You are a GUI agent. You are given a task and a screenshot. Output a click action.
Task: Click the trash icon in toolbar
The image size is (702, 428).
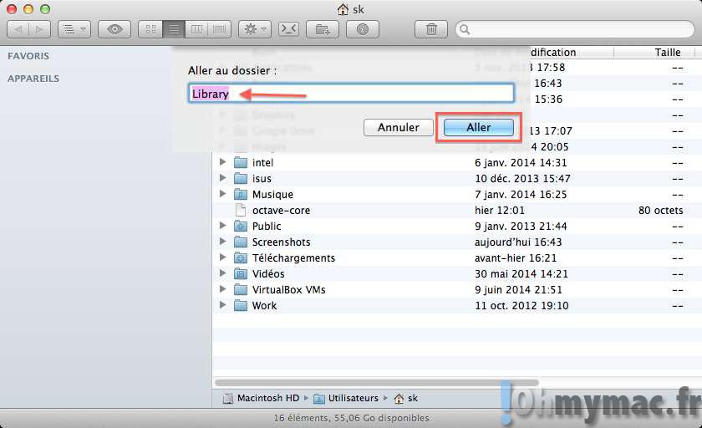(x=431, y=29)
